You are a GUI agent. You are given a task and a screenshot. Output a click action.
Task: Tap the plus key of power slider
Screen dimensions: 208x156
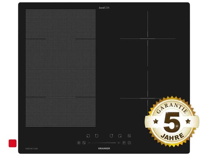pyautogui.click(x=119, y=143)
